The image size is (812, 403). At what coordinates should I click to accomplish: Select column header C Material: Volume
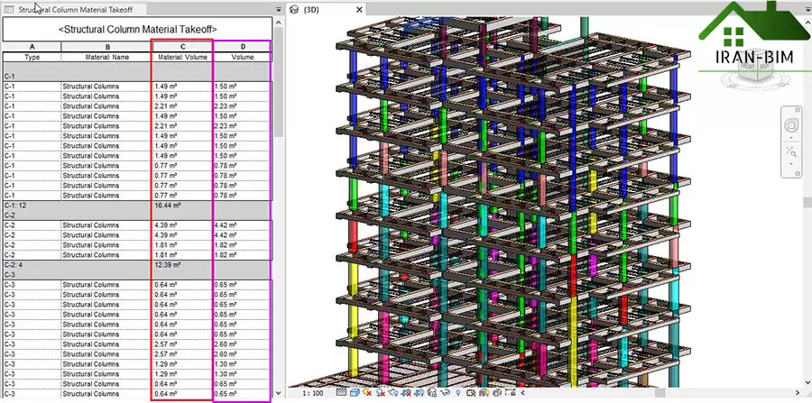180,51
